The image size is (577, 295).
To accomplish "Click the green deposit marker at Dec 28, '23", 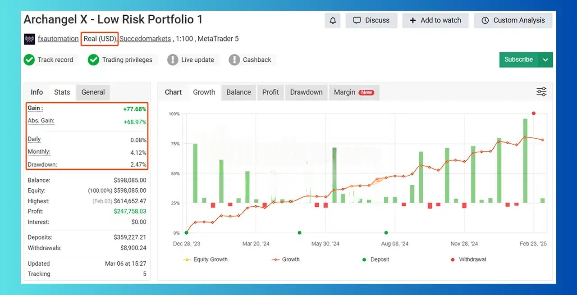I will (x=187, y=233).
